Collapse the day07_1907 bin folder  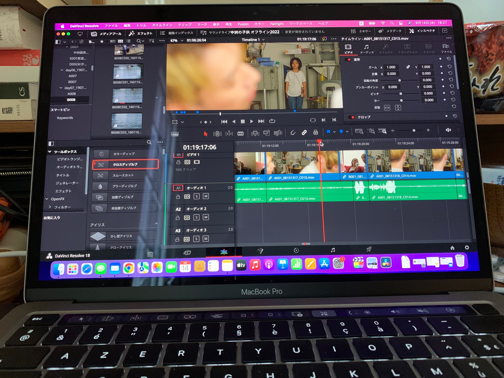(x=61, y=88)
